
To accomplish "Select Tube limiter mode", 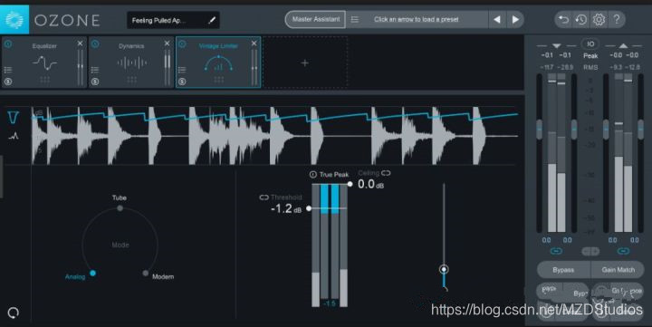I will coord(120,207).
